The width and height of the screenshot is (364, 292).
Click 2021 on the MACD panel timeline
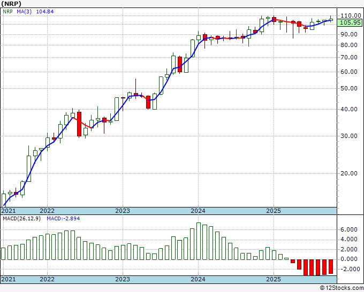coord(9,279)
